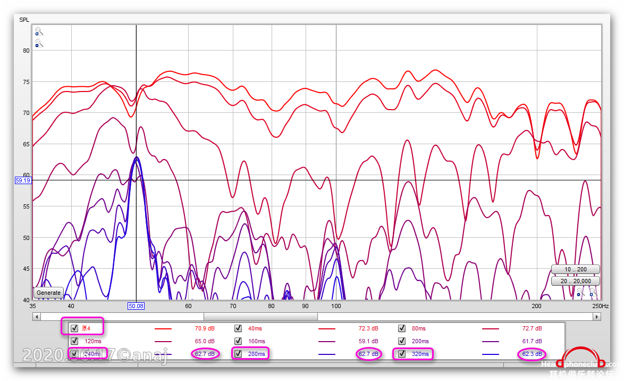Click the 50.08 frequency cursor readout
The image size is (624, 381).
point(136,306)
